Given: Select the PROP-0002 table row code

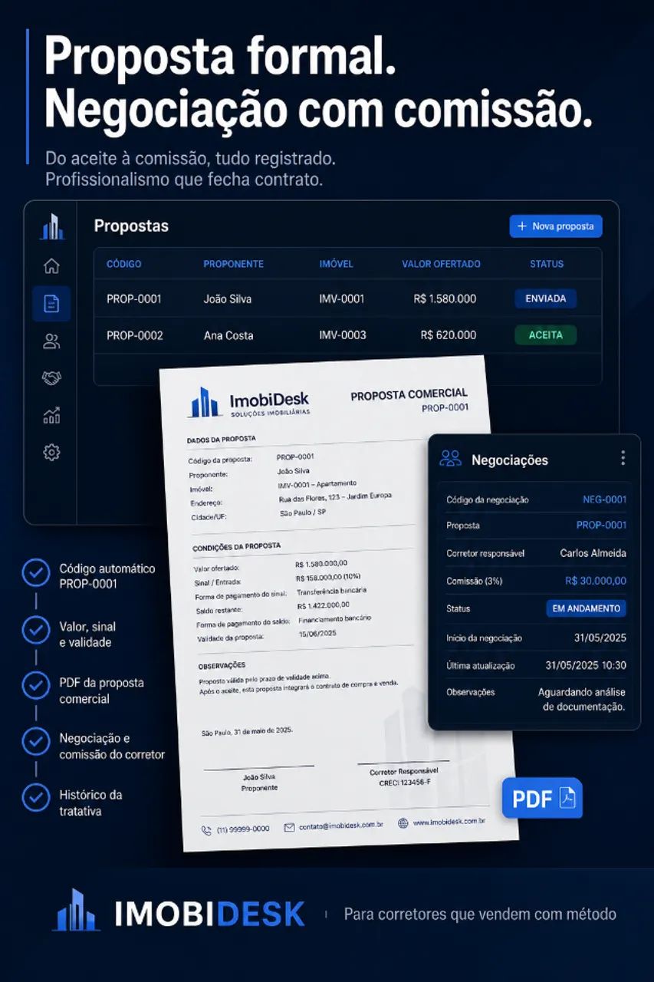Looking at the screenshot, I should (x=135, y=335).
